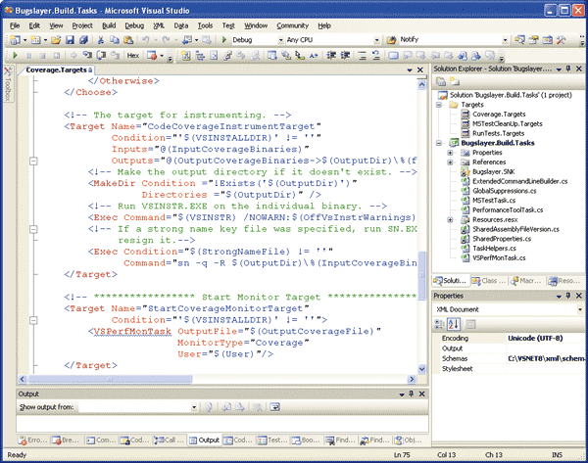
Task: Open the Community menu
Action: tap(292, 25)
